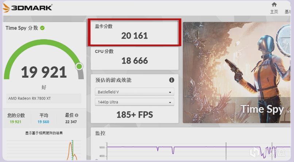Click the 监控 section heading

(x=100, y=133)
